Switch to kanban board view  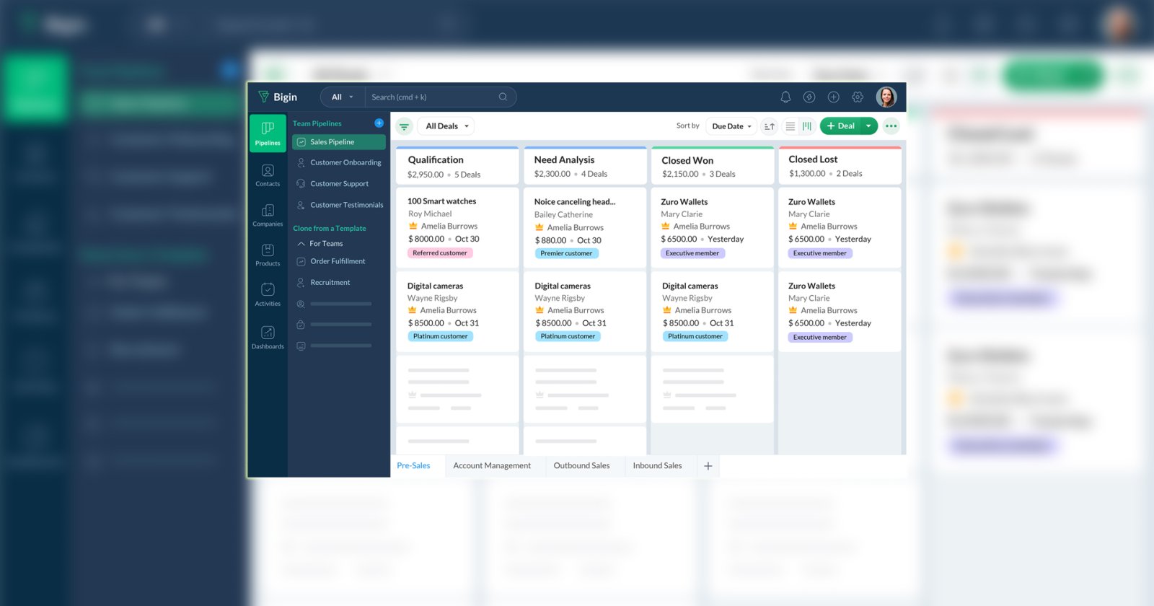click(x=807, y=126)
